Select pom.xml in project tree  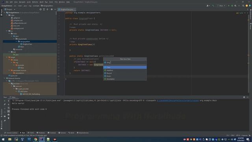(x=13, y=76)
